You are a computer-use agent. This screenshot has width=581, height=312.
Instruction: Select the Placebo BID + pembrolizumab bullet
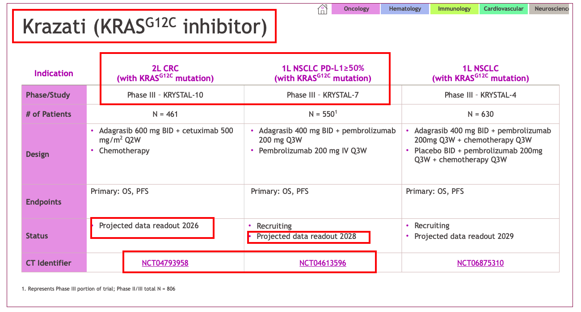click(x=478, y=155)
